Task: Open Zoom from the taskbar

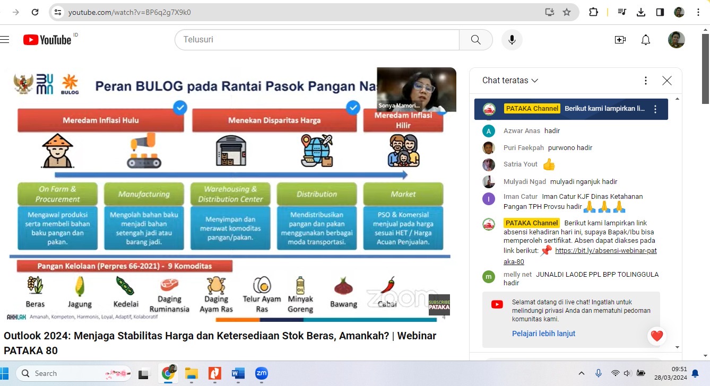Action: point(261,373)
